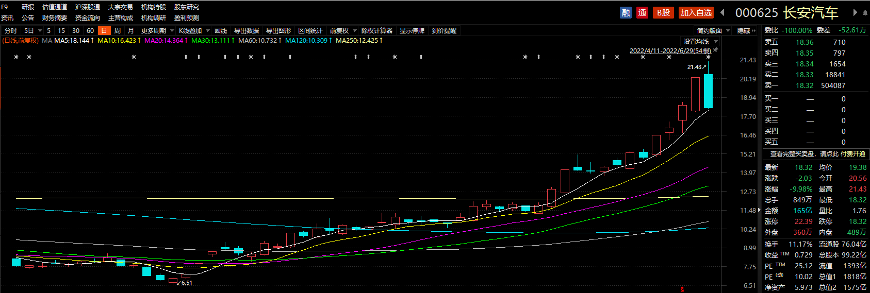The width and height of the screenshot is (870, 293).
Task: Click the pin icon beside date range
Action: pyautogui.click(x=716, y=50)
